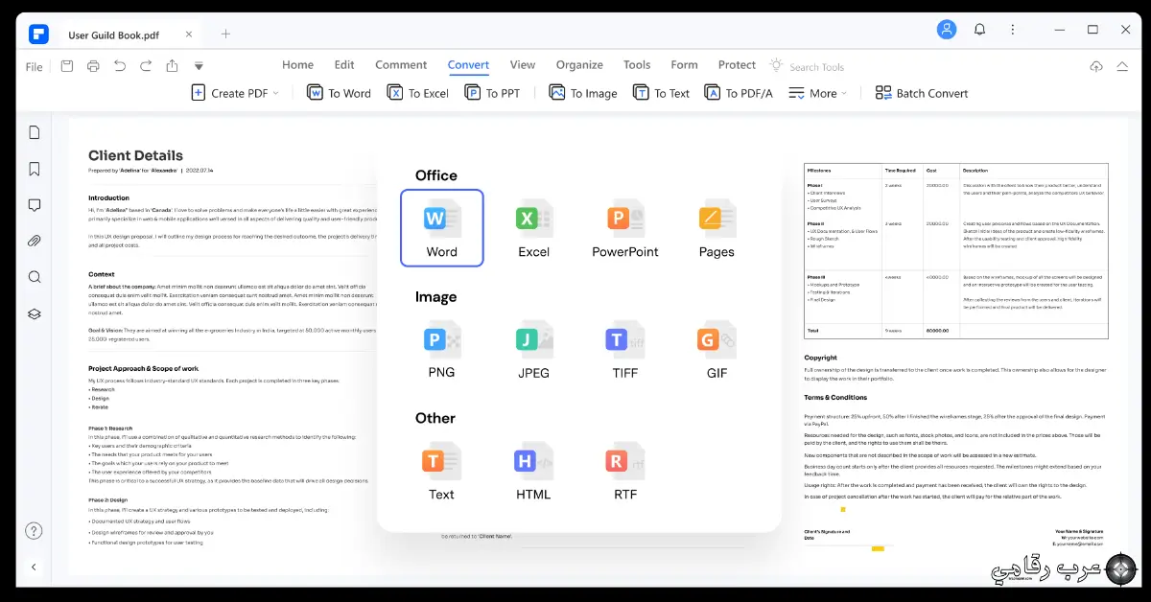Switch to the Edit tab
Image resolution: width=1151 pixels, height=602 pixels.
coord(344,65)
